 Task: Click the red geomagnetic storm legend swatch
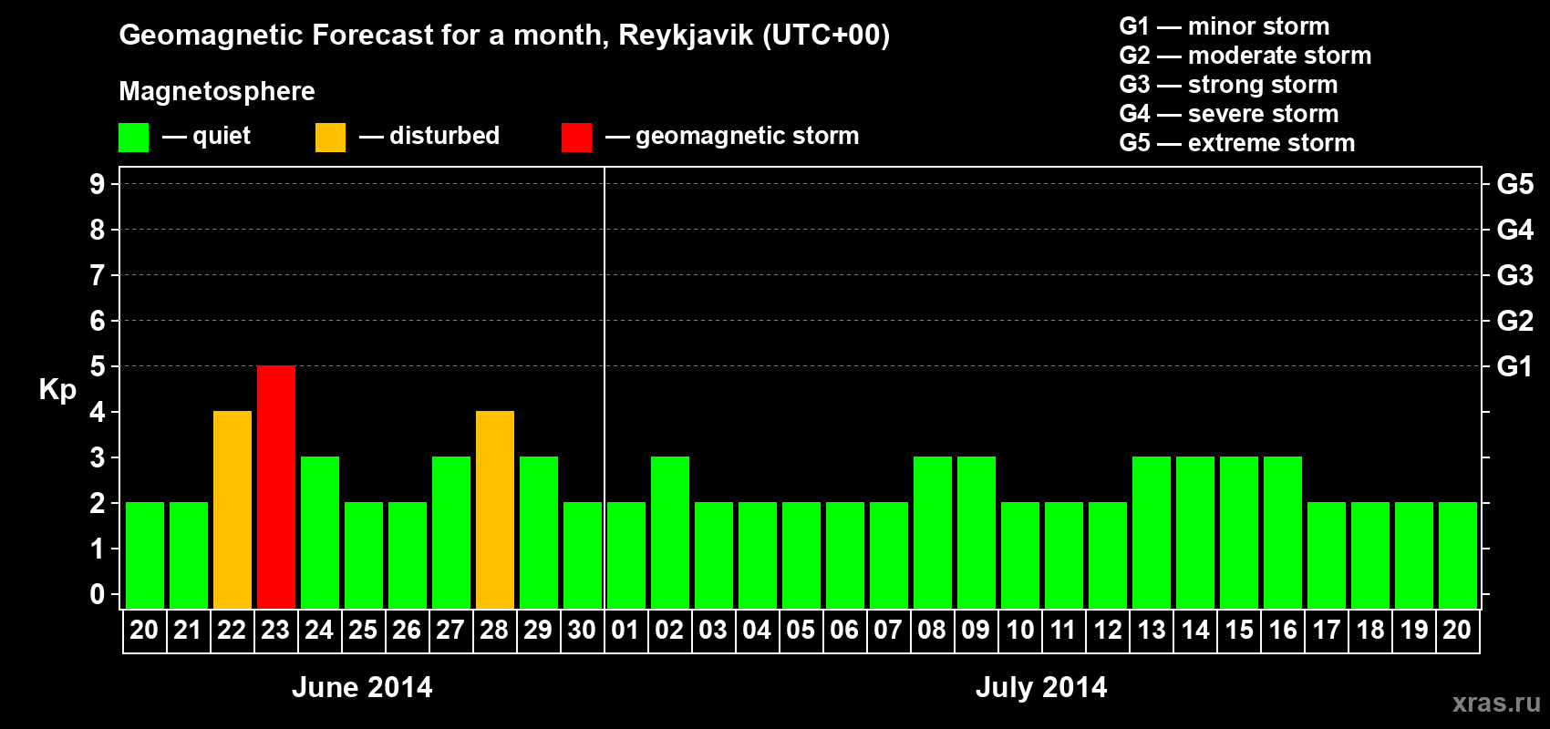(x=576, y=138)
